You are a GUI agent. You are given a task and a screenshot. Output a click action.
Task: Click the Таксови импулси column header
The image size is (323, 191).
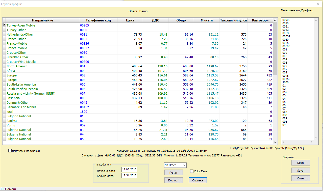(233, 20)
